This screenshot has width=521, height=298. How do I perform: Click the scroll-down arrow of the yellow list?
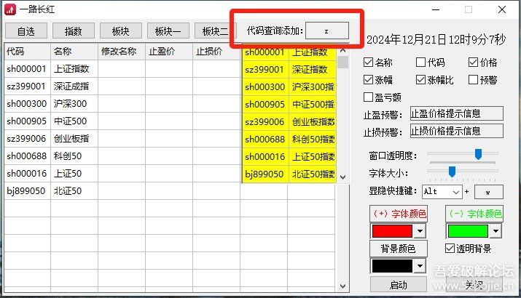(342, 176)
